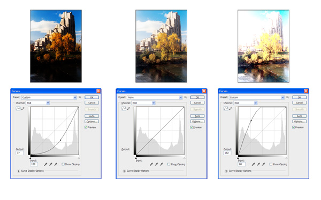This screenshot has width=321, height=200.
Task: Enable Show Clipping in Output 77 dialog
Action: pyautogui.click(x=63, y=164)
